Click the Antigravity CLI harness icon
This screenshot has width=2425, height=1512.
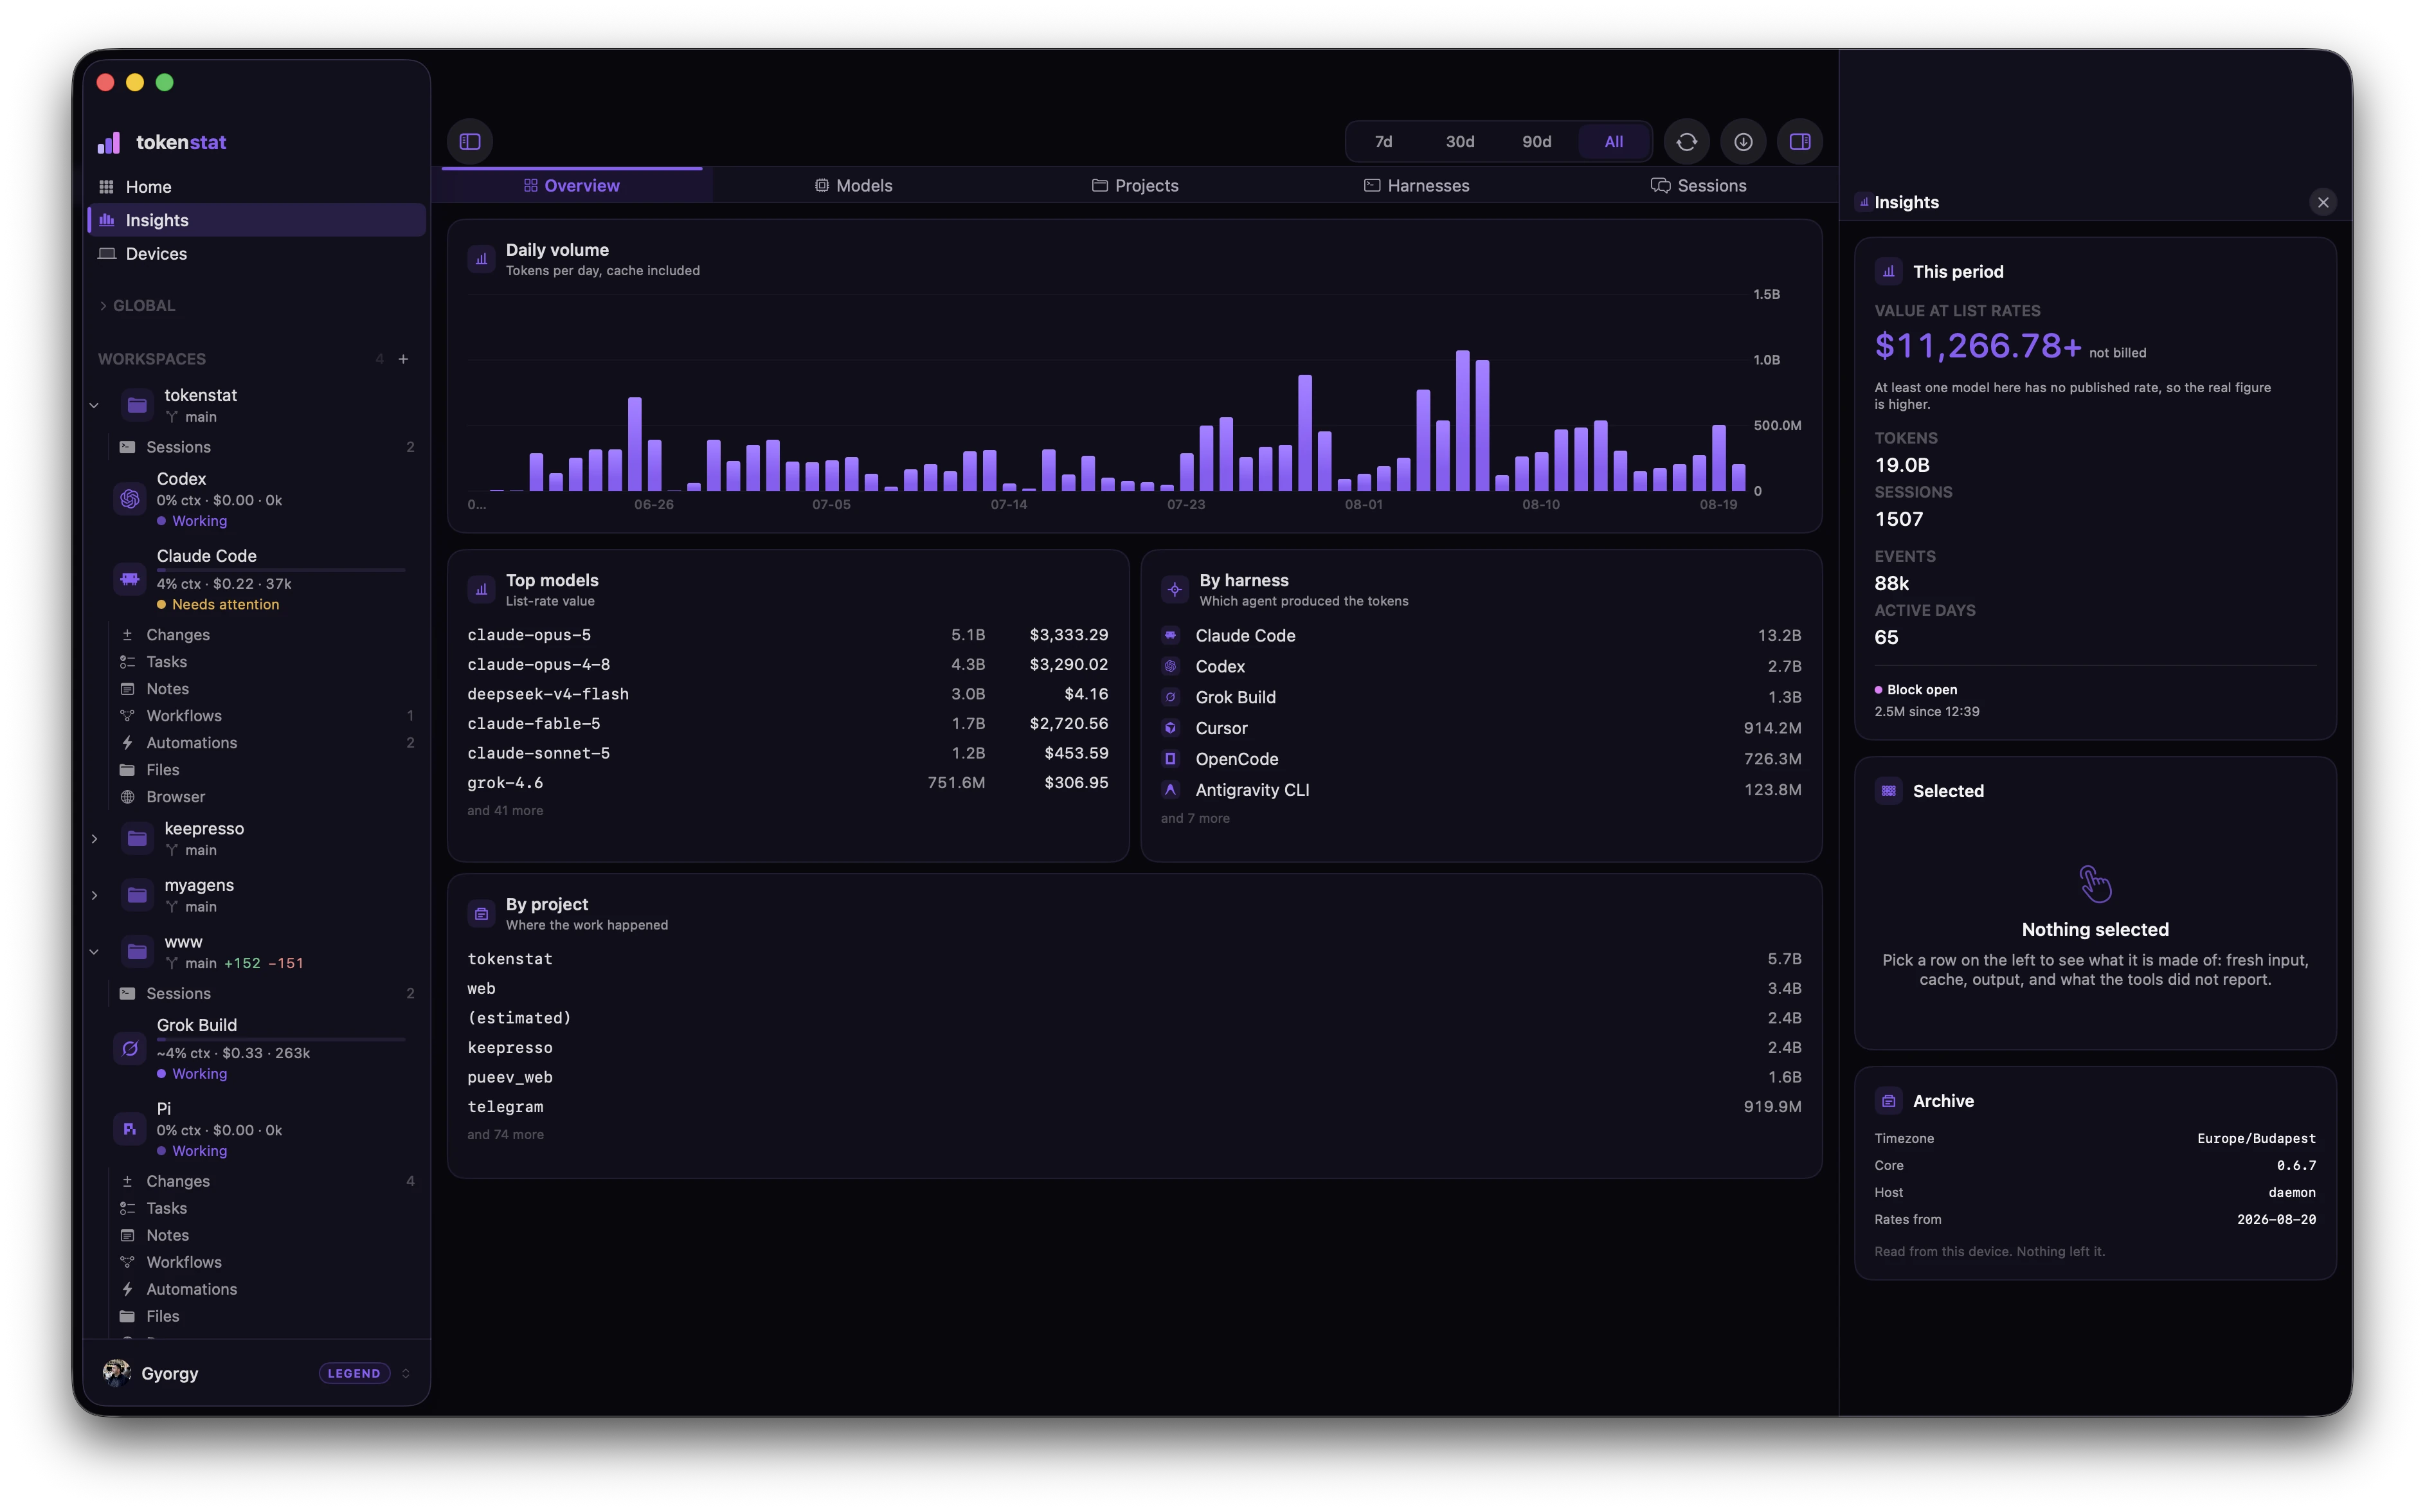pos(1171,790)
